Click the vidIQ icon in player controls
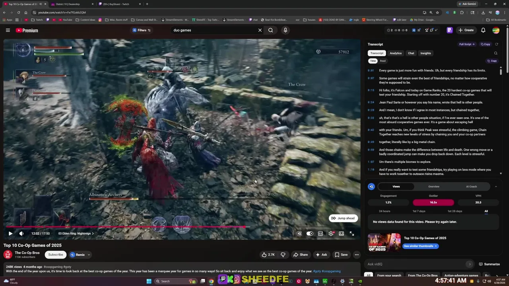509x286 pixels. pos(299,234)
